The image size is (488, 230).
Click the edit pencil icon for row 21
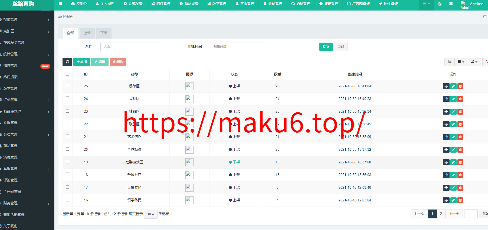453,137
